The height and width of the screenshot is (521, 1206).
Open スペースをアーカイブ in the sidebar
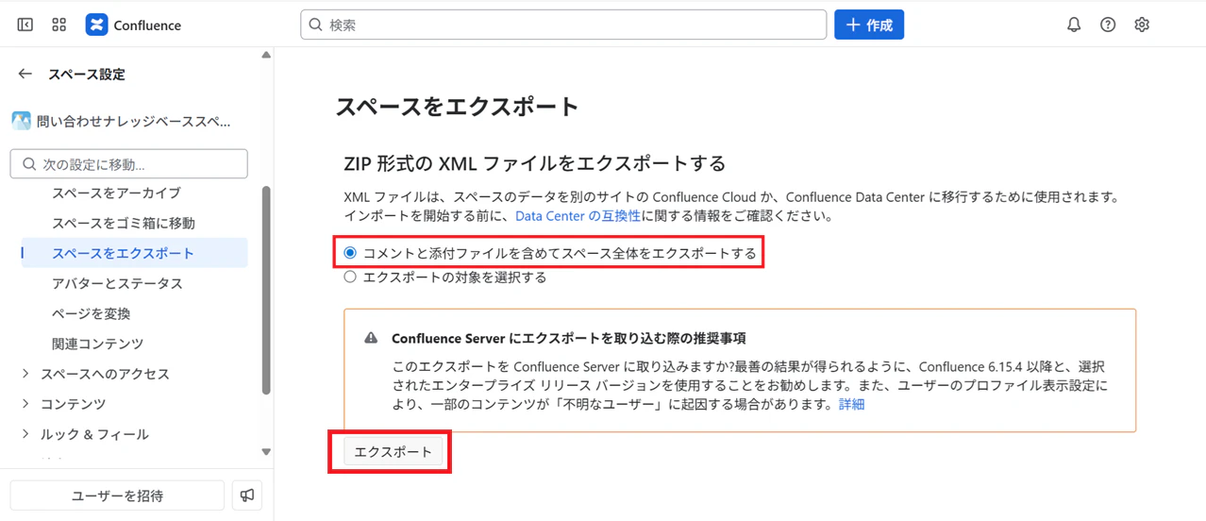[116, 193]
